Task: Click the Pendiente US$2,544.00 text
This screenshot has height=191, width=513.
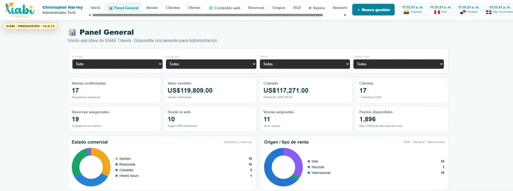Action: point(278,97)
